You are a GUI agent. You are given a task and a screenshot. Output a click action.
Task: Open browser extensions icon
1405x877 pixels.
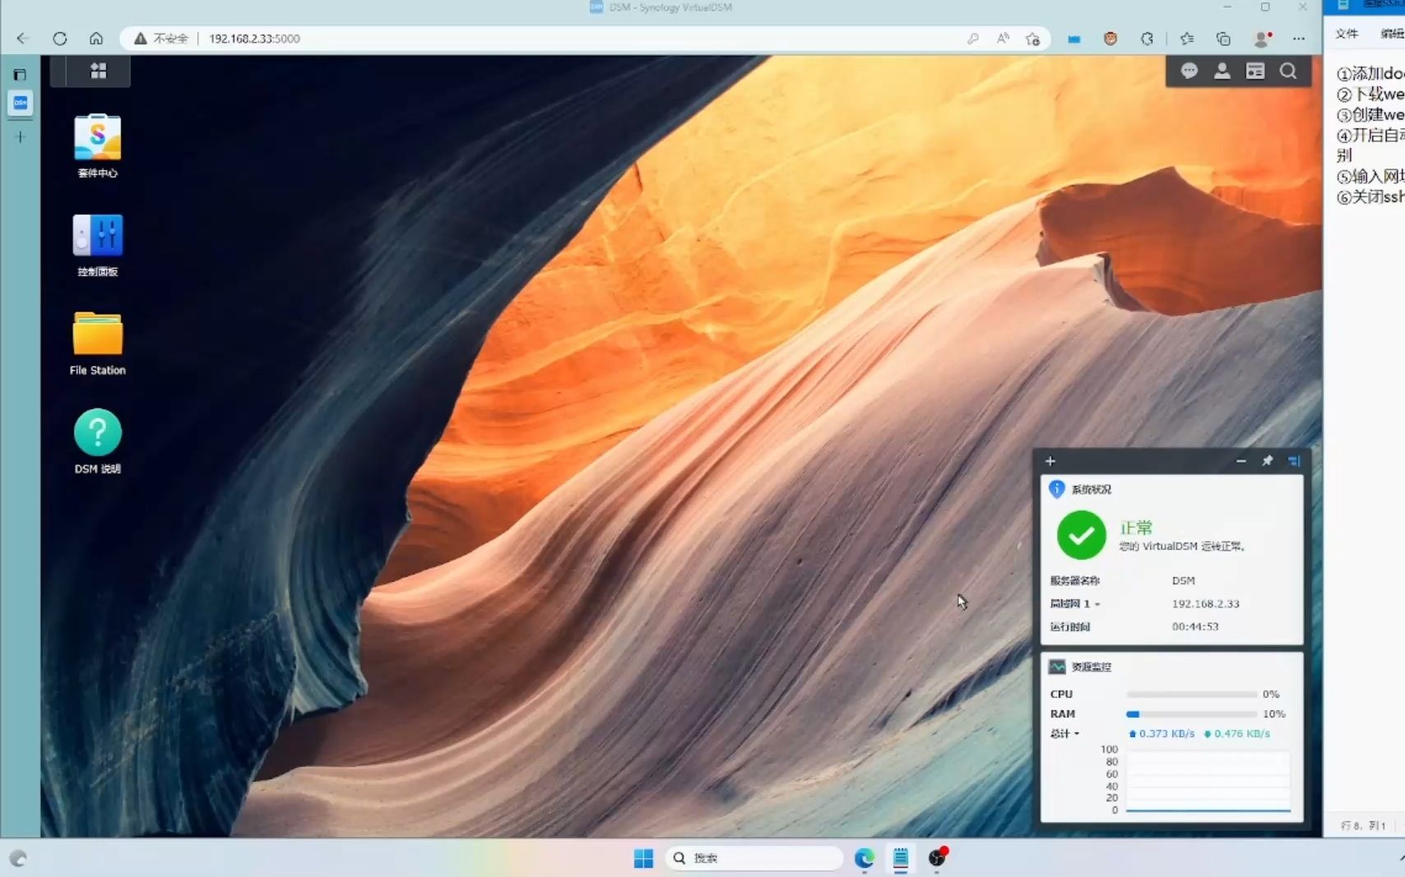click(x=1147, y=39)
